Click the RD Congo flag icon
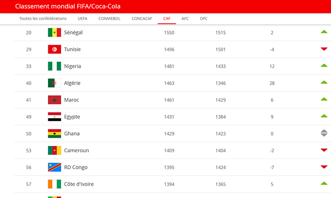This screenshot has width=331, height=198. click(x=55, y=167)
